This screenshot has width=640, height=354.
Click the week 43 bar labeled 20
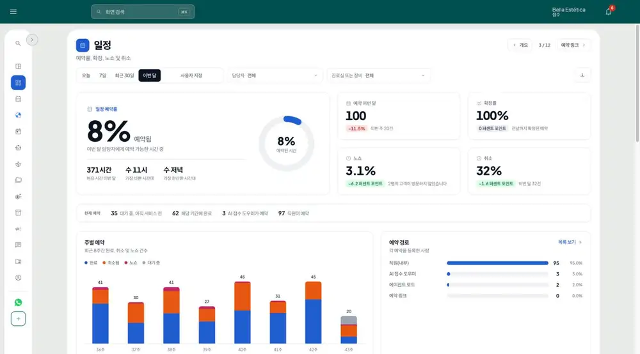(349, 330)
